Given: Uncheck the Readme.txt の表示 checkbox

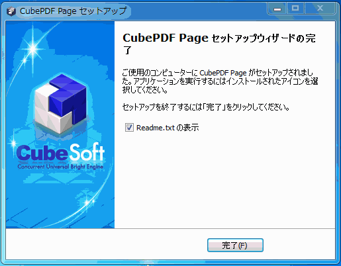Looking at the screenshot, I should (129, 128).
